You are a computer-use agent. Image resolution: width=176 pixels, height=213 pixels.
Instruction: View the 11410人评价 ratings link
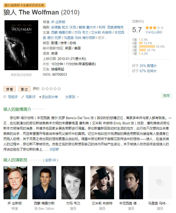point(154,32)
